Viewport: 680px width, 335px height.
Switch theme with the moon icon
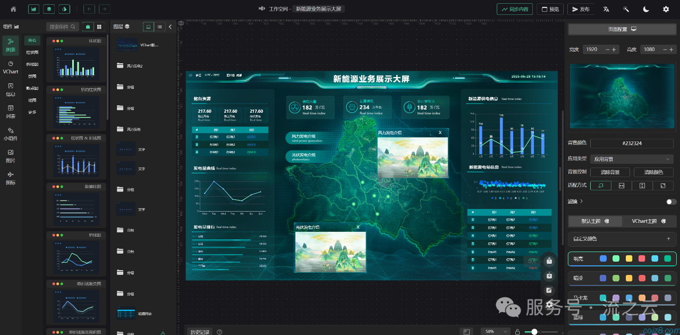tap(646, 9)
